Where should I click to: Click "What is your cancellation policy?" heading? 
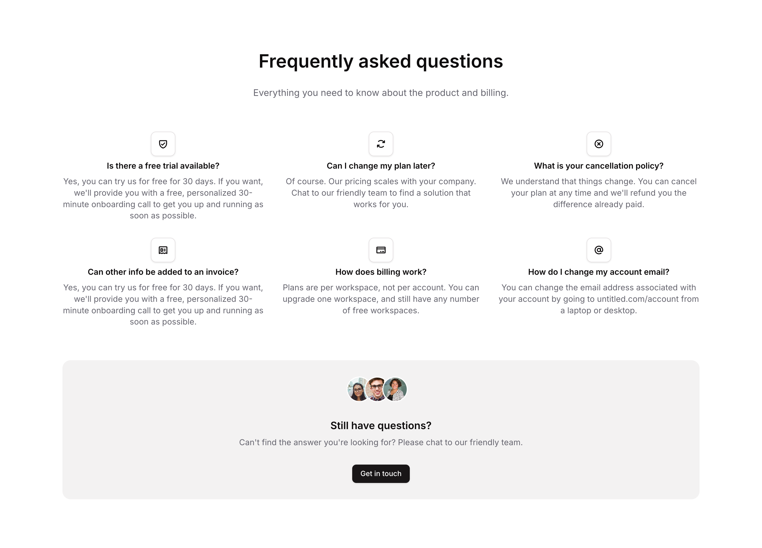coord(598,166)
